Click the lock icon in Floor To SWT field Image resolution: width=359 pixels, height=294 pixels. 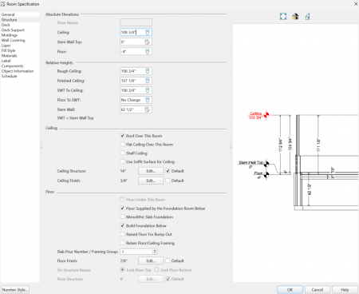point(148,100)
